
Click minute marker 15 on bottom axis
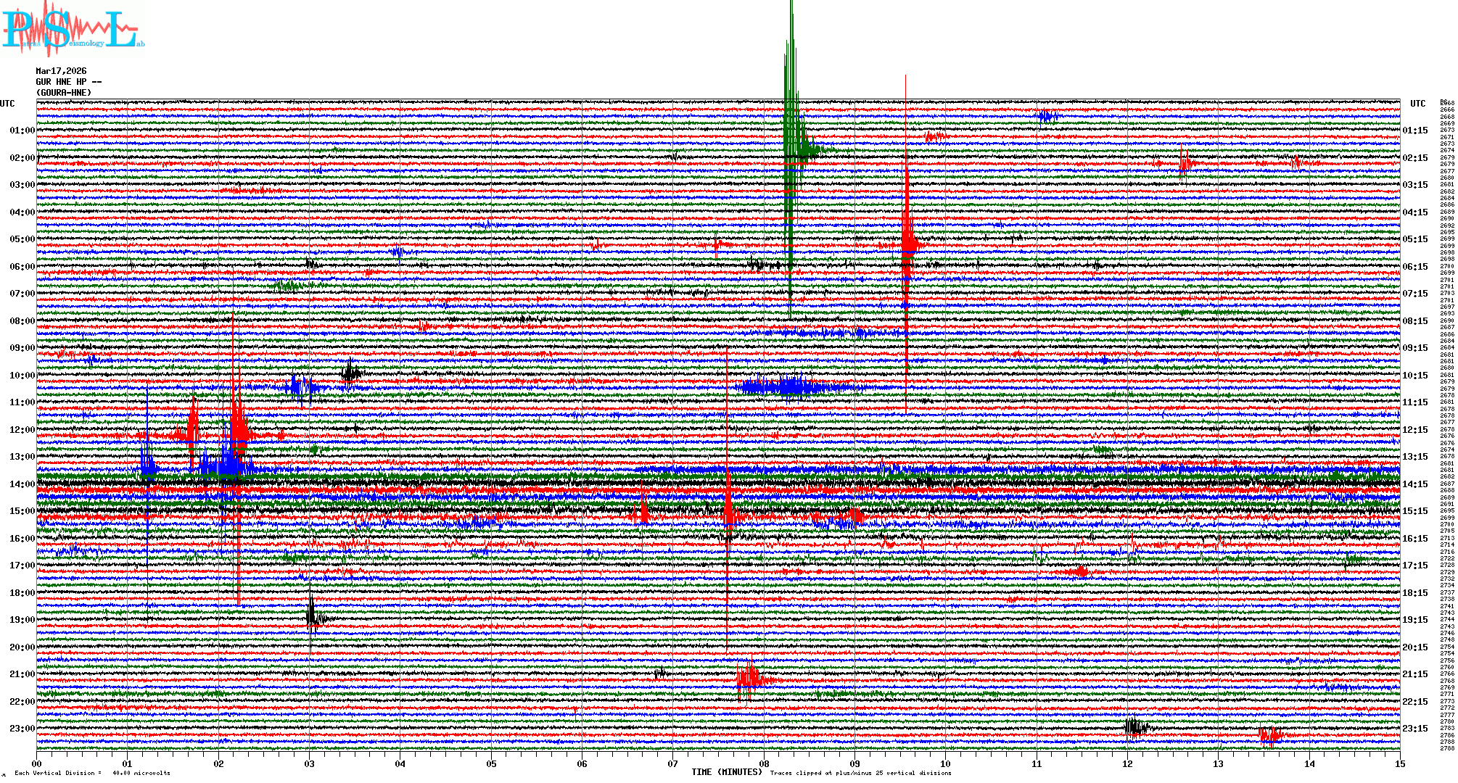pos(1399,763)
